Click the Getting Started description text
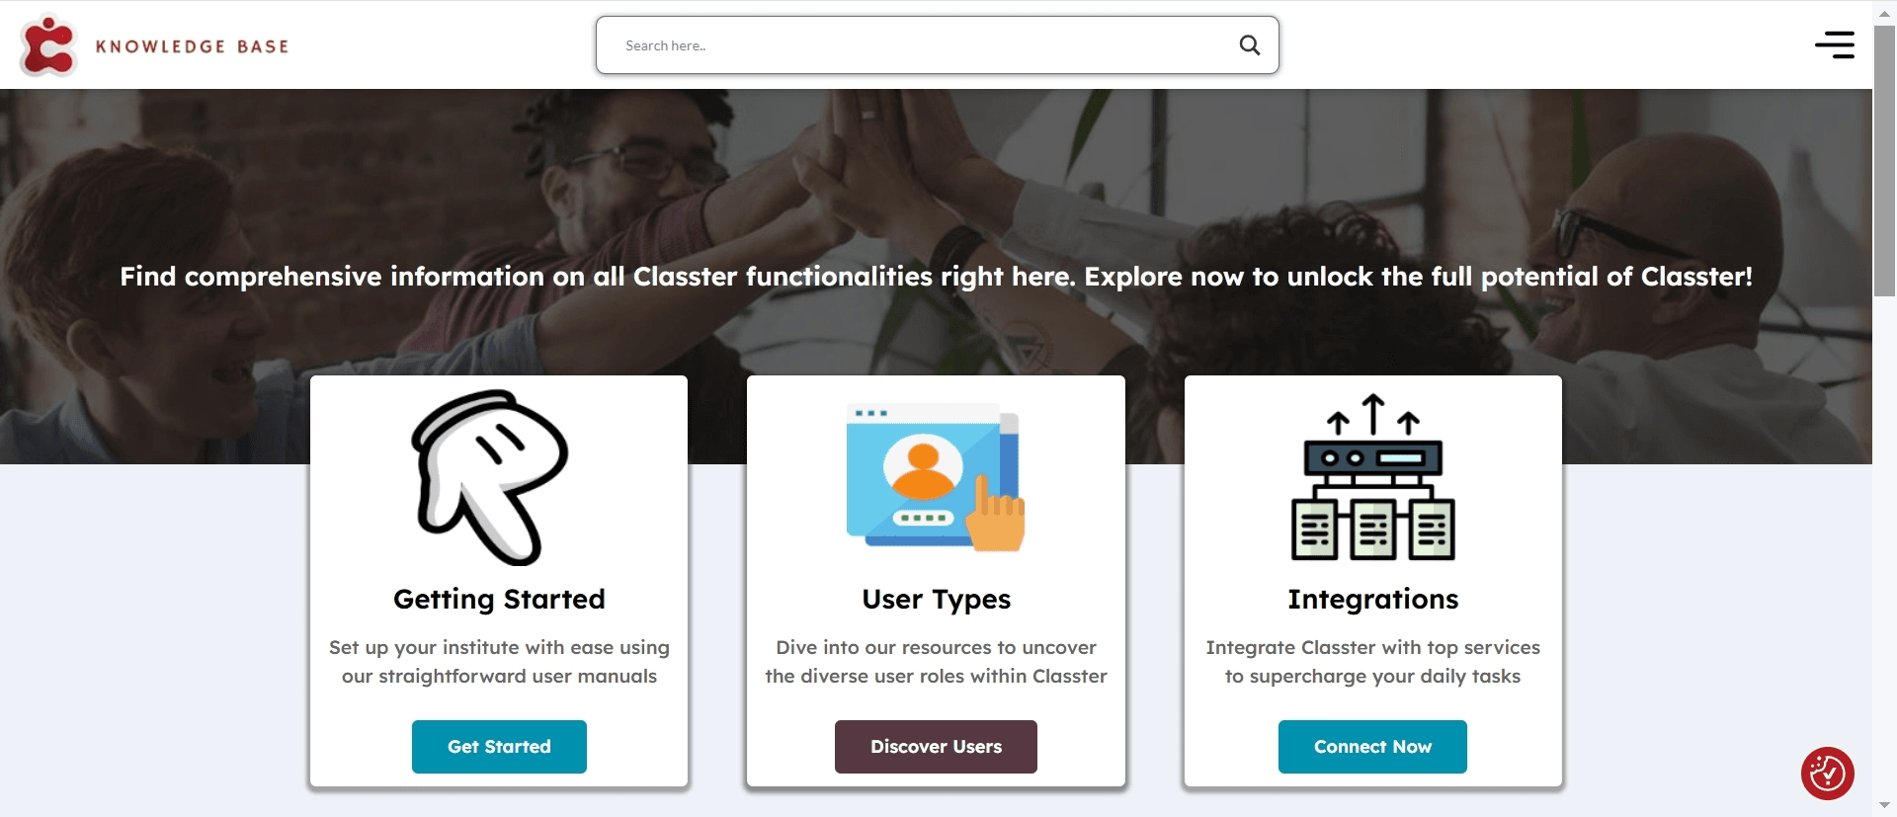 click(499, 662)
